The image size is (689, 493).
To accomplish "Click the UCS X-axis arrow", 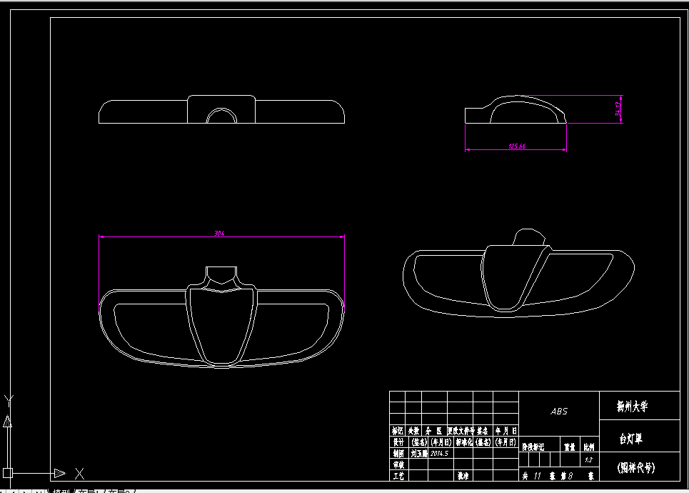I will (x=60, y=473).
